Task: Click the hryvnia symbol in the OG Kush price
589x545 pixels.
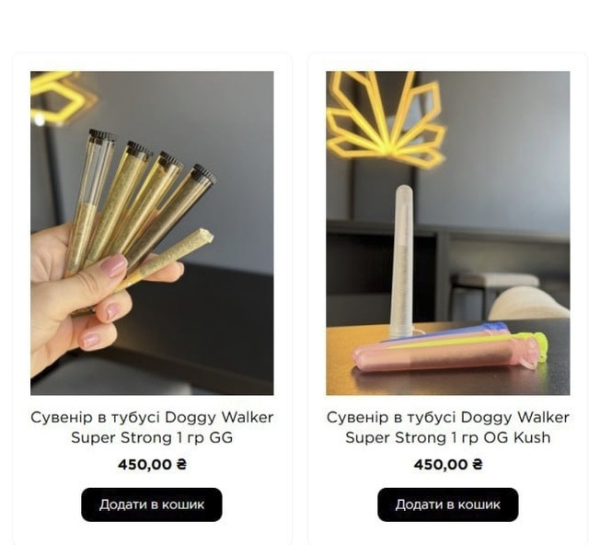Action: 478,465
